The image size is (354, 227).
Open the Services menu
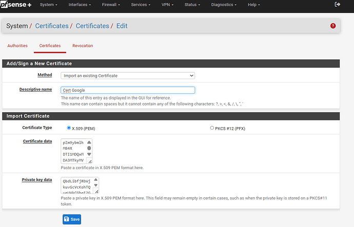pyautogui.click(x=141, y=5)
